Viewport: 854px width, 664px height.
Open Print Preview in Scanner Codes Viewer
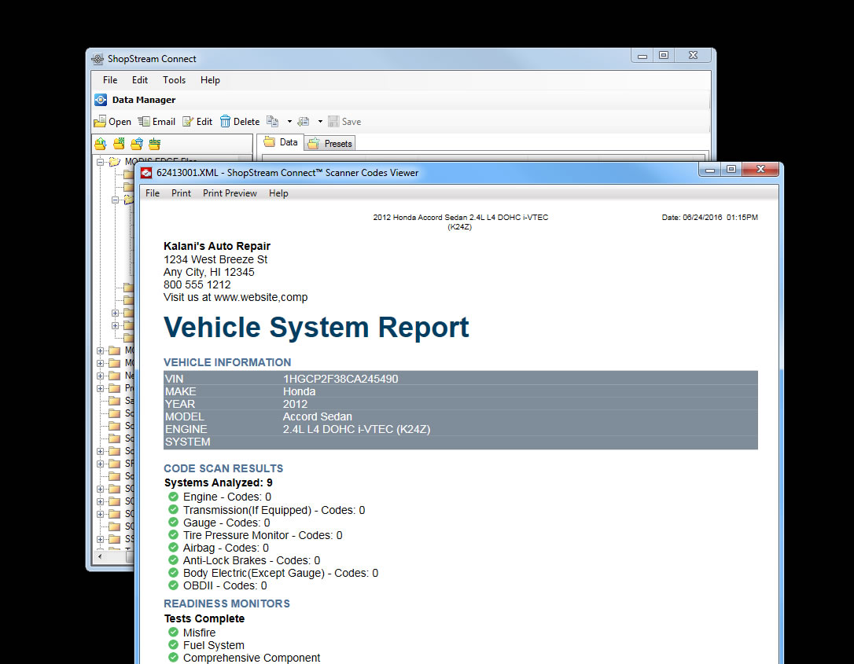(x=230, y=193)
